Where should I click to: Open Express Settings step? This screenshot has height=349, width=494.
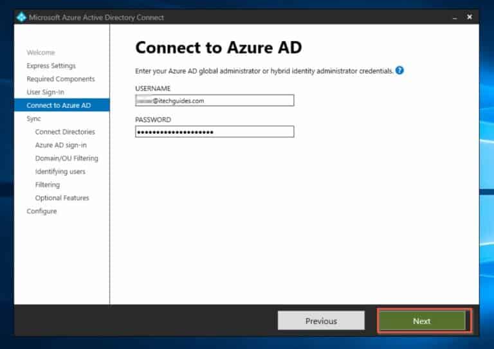(x=51, y=66)
